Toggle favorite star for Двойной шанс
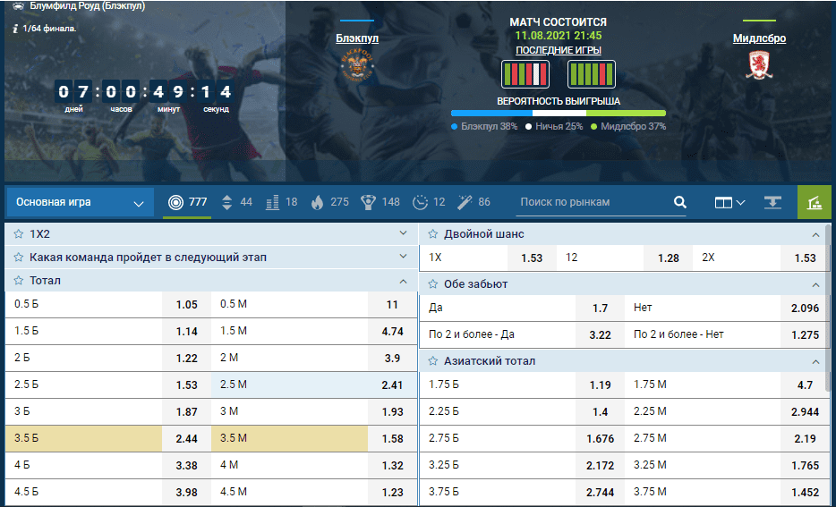Image resolution: width=836 pixels, height=507 pixels. pos(432,233)
